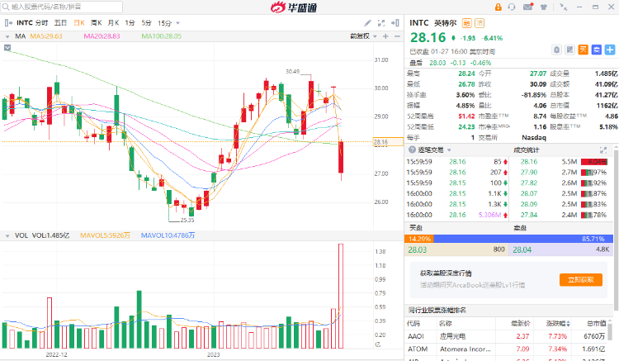Click the 52周最高 value 51.42
619x361 pixels.
pos(466,116)
